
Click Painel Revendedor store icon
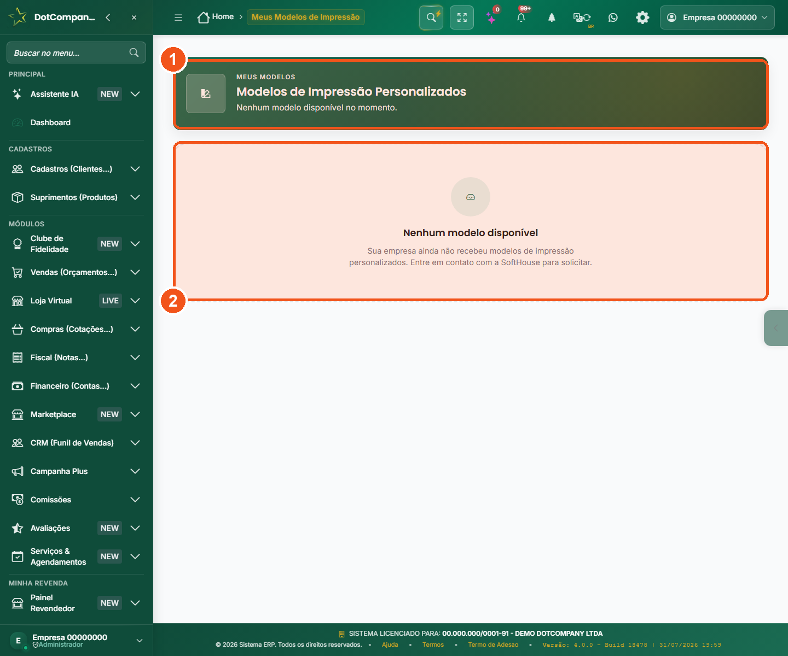click(x=18, y=603)
